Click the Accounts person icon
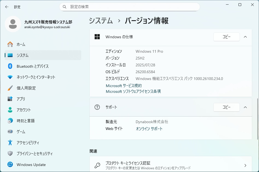Screen dimensions: 259x172 click(10, 110)
